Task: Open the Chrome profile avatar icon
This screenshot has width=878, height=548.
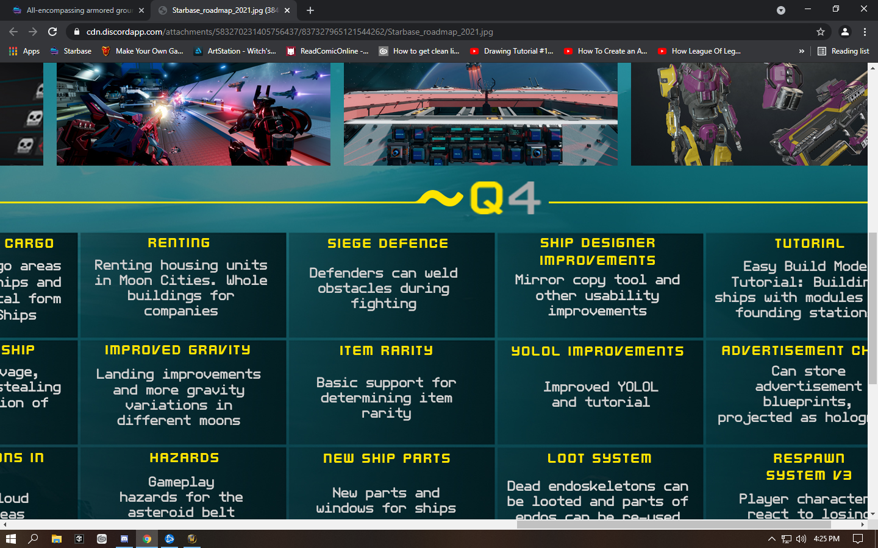Action: (844, 32)
